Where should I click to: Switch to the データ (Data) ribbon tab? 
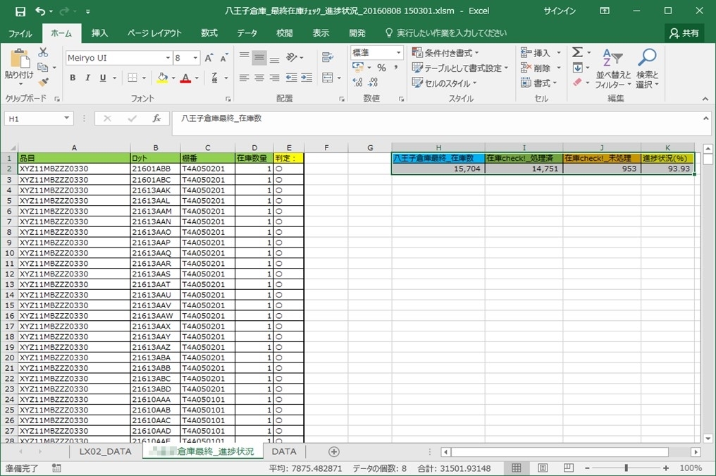(x=247, y=33)
